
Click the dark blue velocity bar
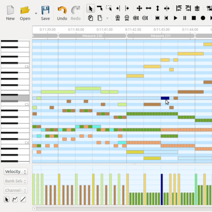pyautogui.click(x=162, y=189)
